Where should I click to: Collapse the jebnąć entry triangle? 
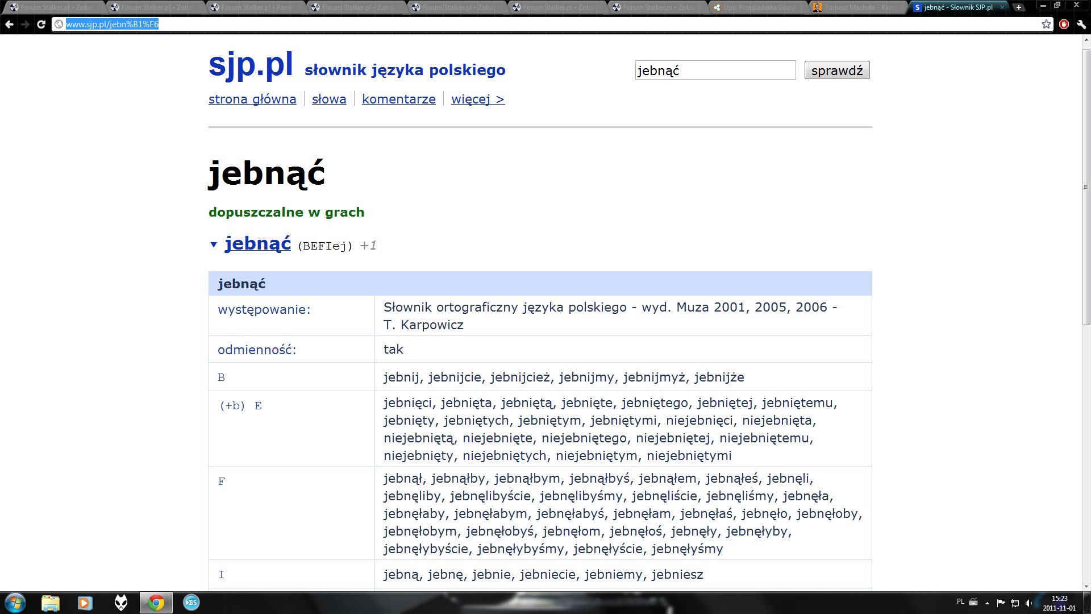214,245
